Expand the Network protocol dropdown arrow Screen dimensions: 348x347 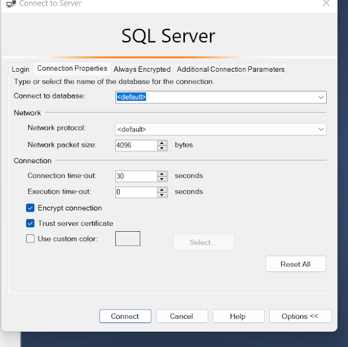click(321, 129)
